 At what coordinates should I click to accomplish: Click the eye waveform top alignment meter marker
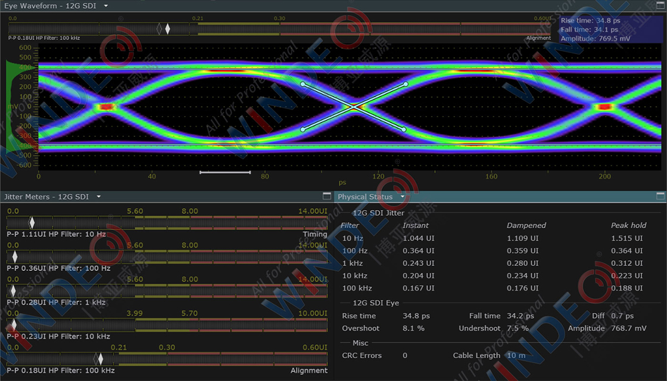167,29
